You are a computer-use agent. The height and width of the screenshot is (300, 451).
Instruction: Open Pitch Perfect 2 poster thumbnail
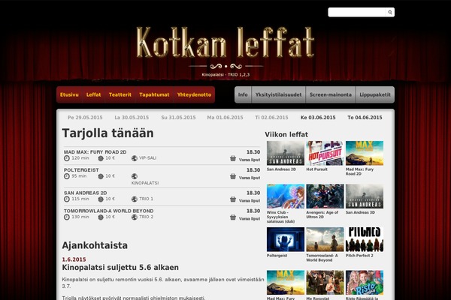[x=365, y=239]
